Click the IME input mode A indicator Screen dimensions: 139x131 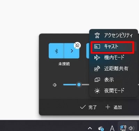coord(112,128)
